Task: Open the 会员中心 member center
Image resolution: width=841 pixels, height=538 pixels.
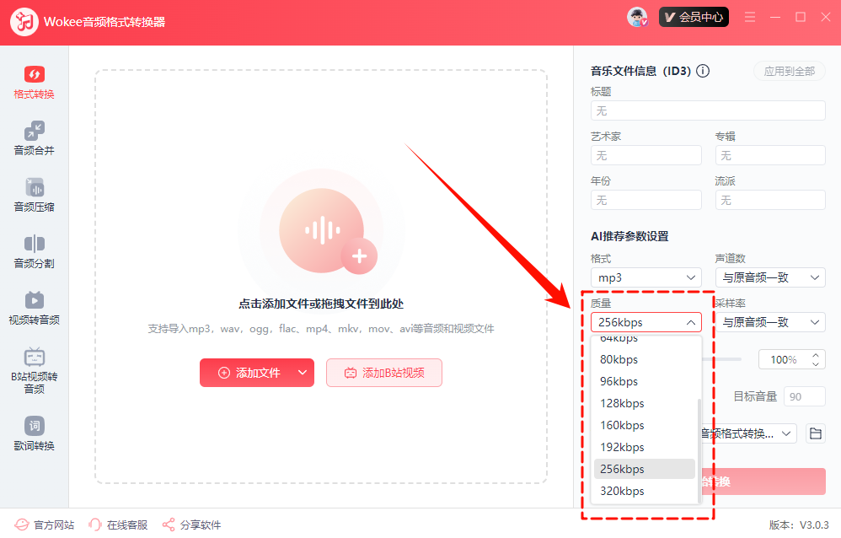Action: pos(694,17)
